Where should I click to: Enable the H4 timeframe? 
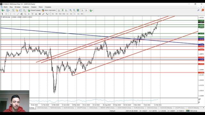coord(71,14)
